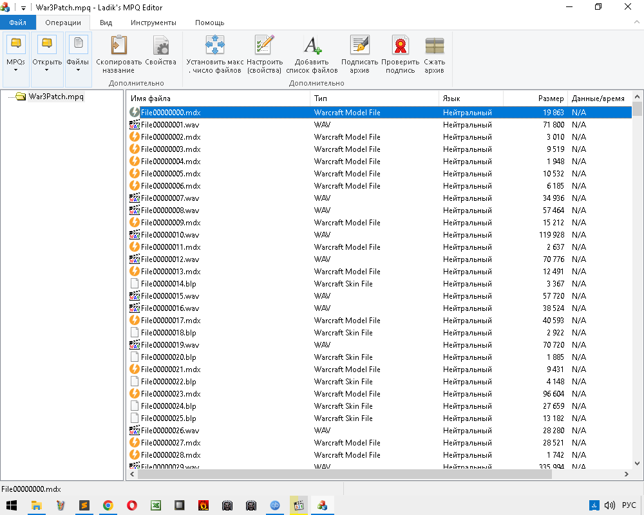
Task: Sort by Размер column header
Action: point(536,98)
